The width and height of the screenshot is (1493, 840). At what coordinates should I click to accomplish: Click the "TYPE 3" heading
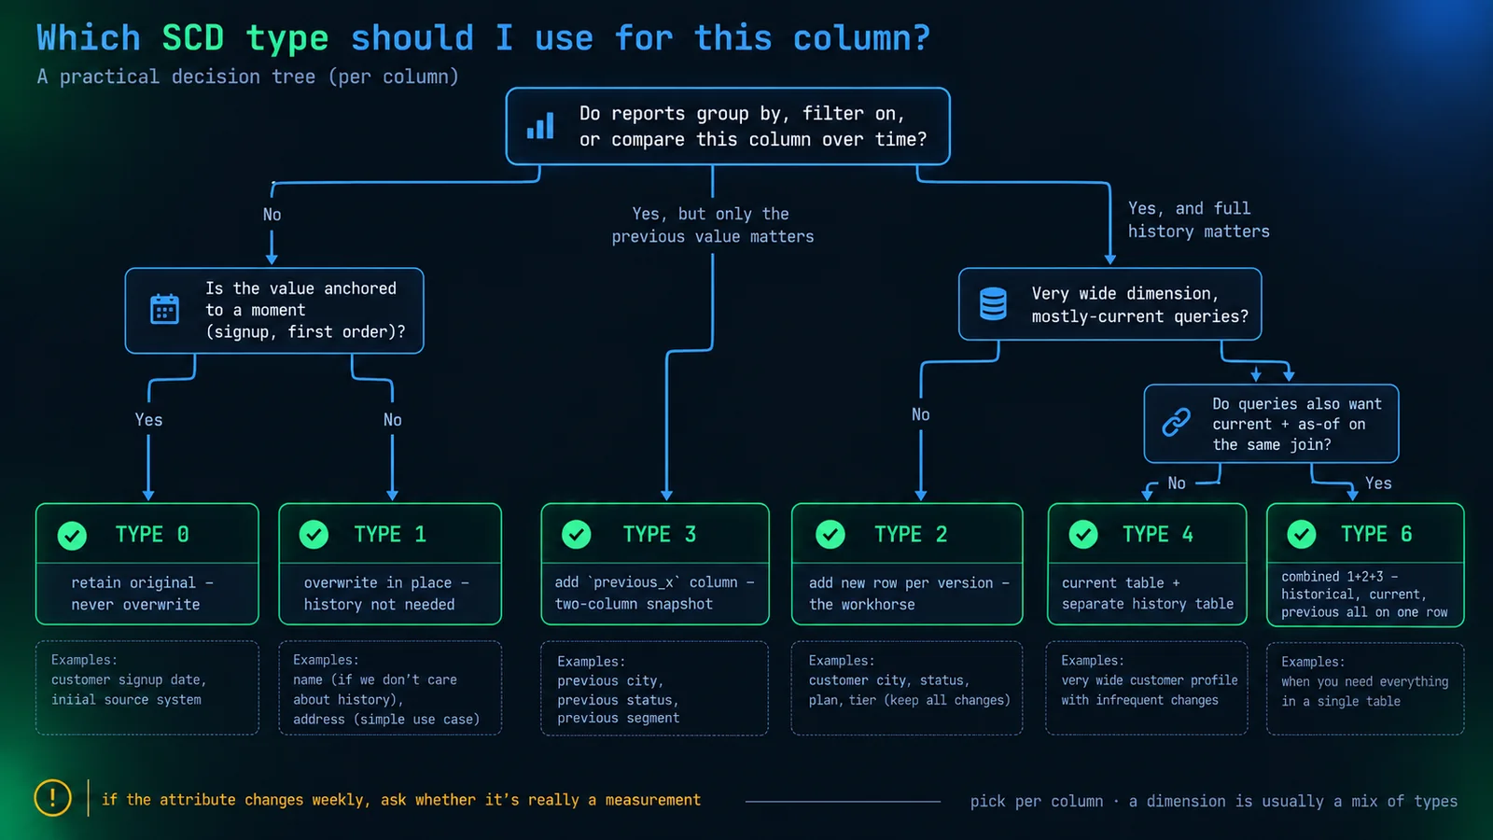point(660,534)
